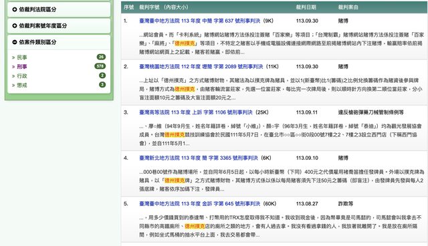Open 桃園地方法院 112 年度壢簡字第 2089 號 judgment
This screenshot has height=246, width=428.
tap(201, 67)
